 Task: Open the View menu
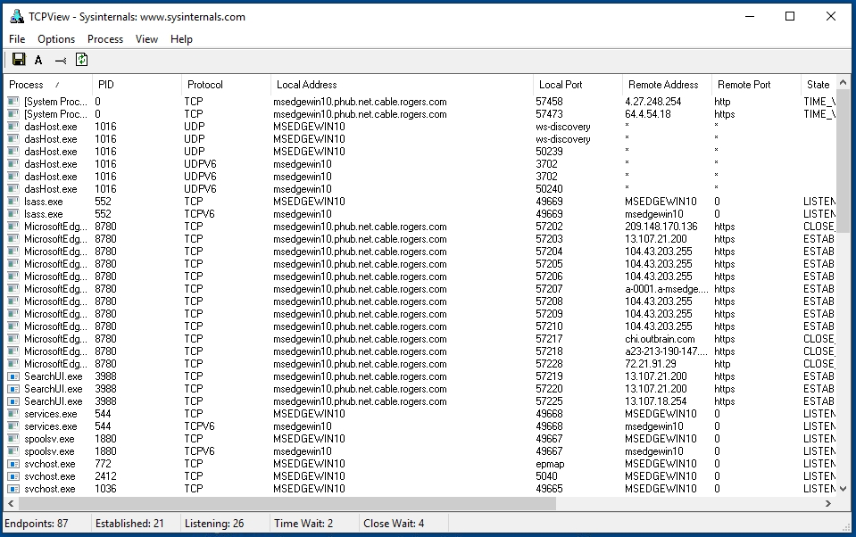click(x=146, y=39)
